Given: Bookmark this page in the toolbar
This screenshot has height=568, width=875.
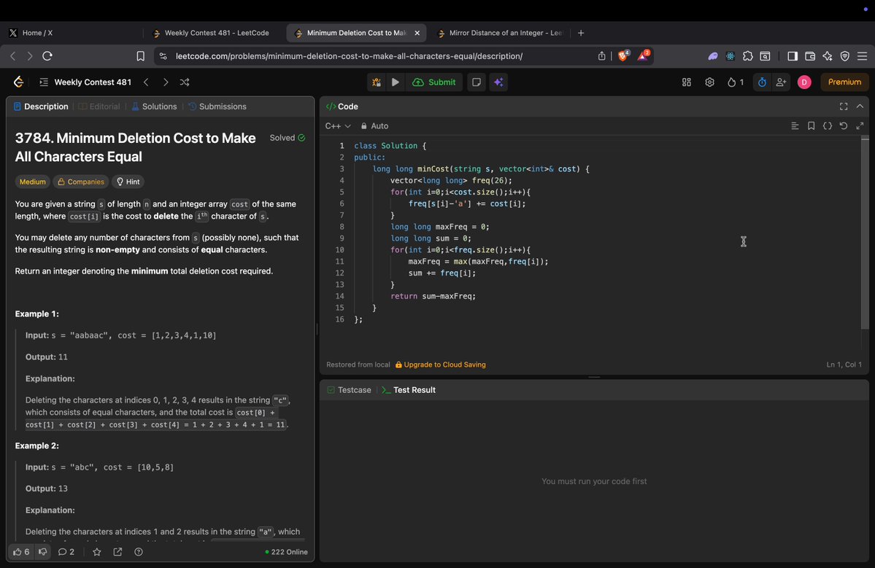Looking at the screenshot, I should (141, 55).
